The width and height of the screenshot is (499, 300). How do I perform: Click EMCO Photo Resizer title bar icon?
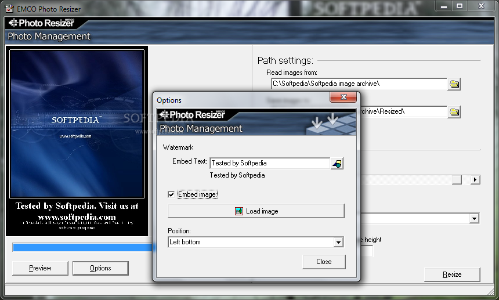pos(9,8)
